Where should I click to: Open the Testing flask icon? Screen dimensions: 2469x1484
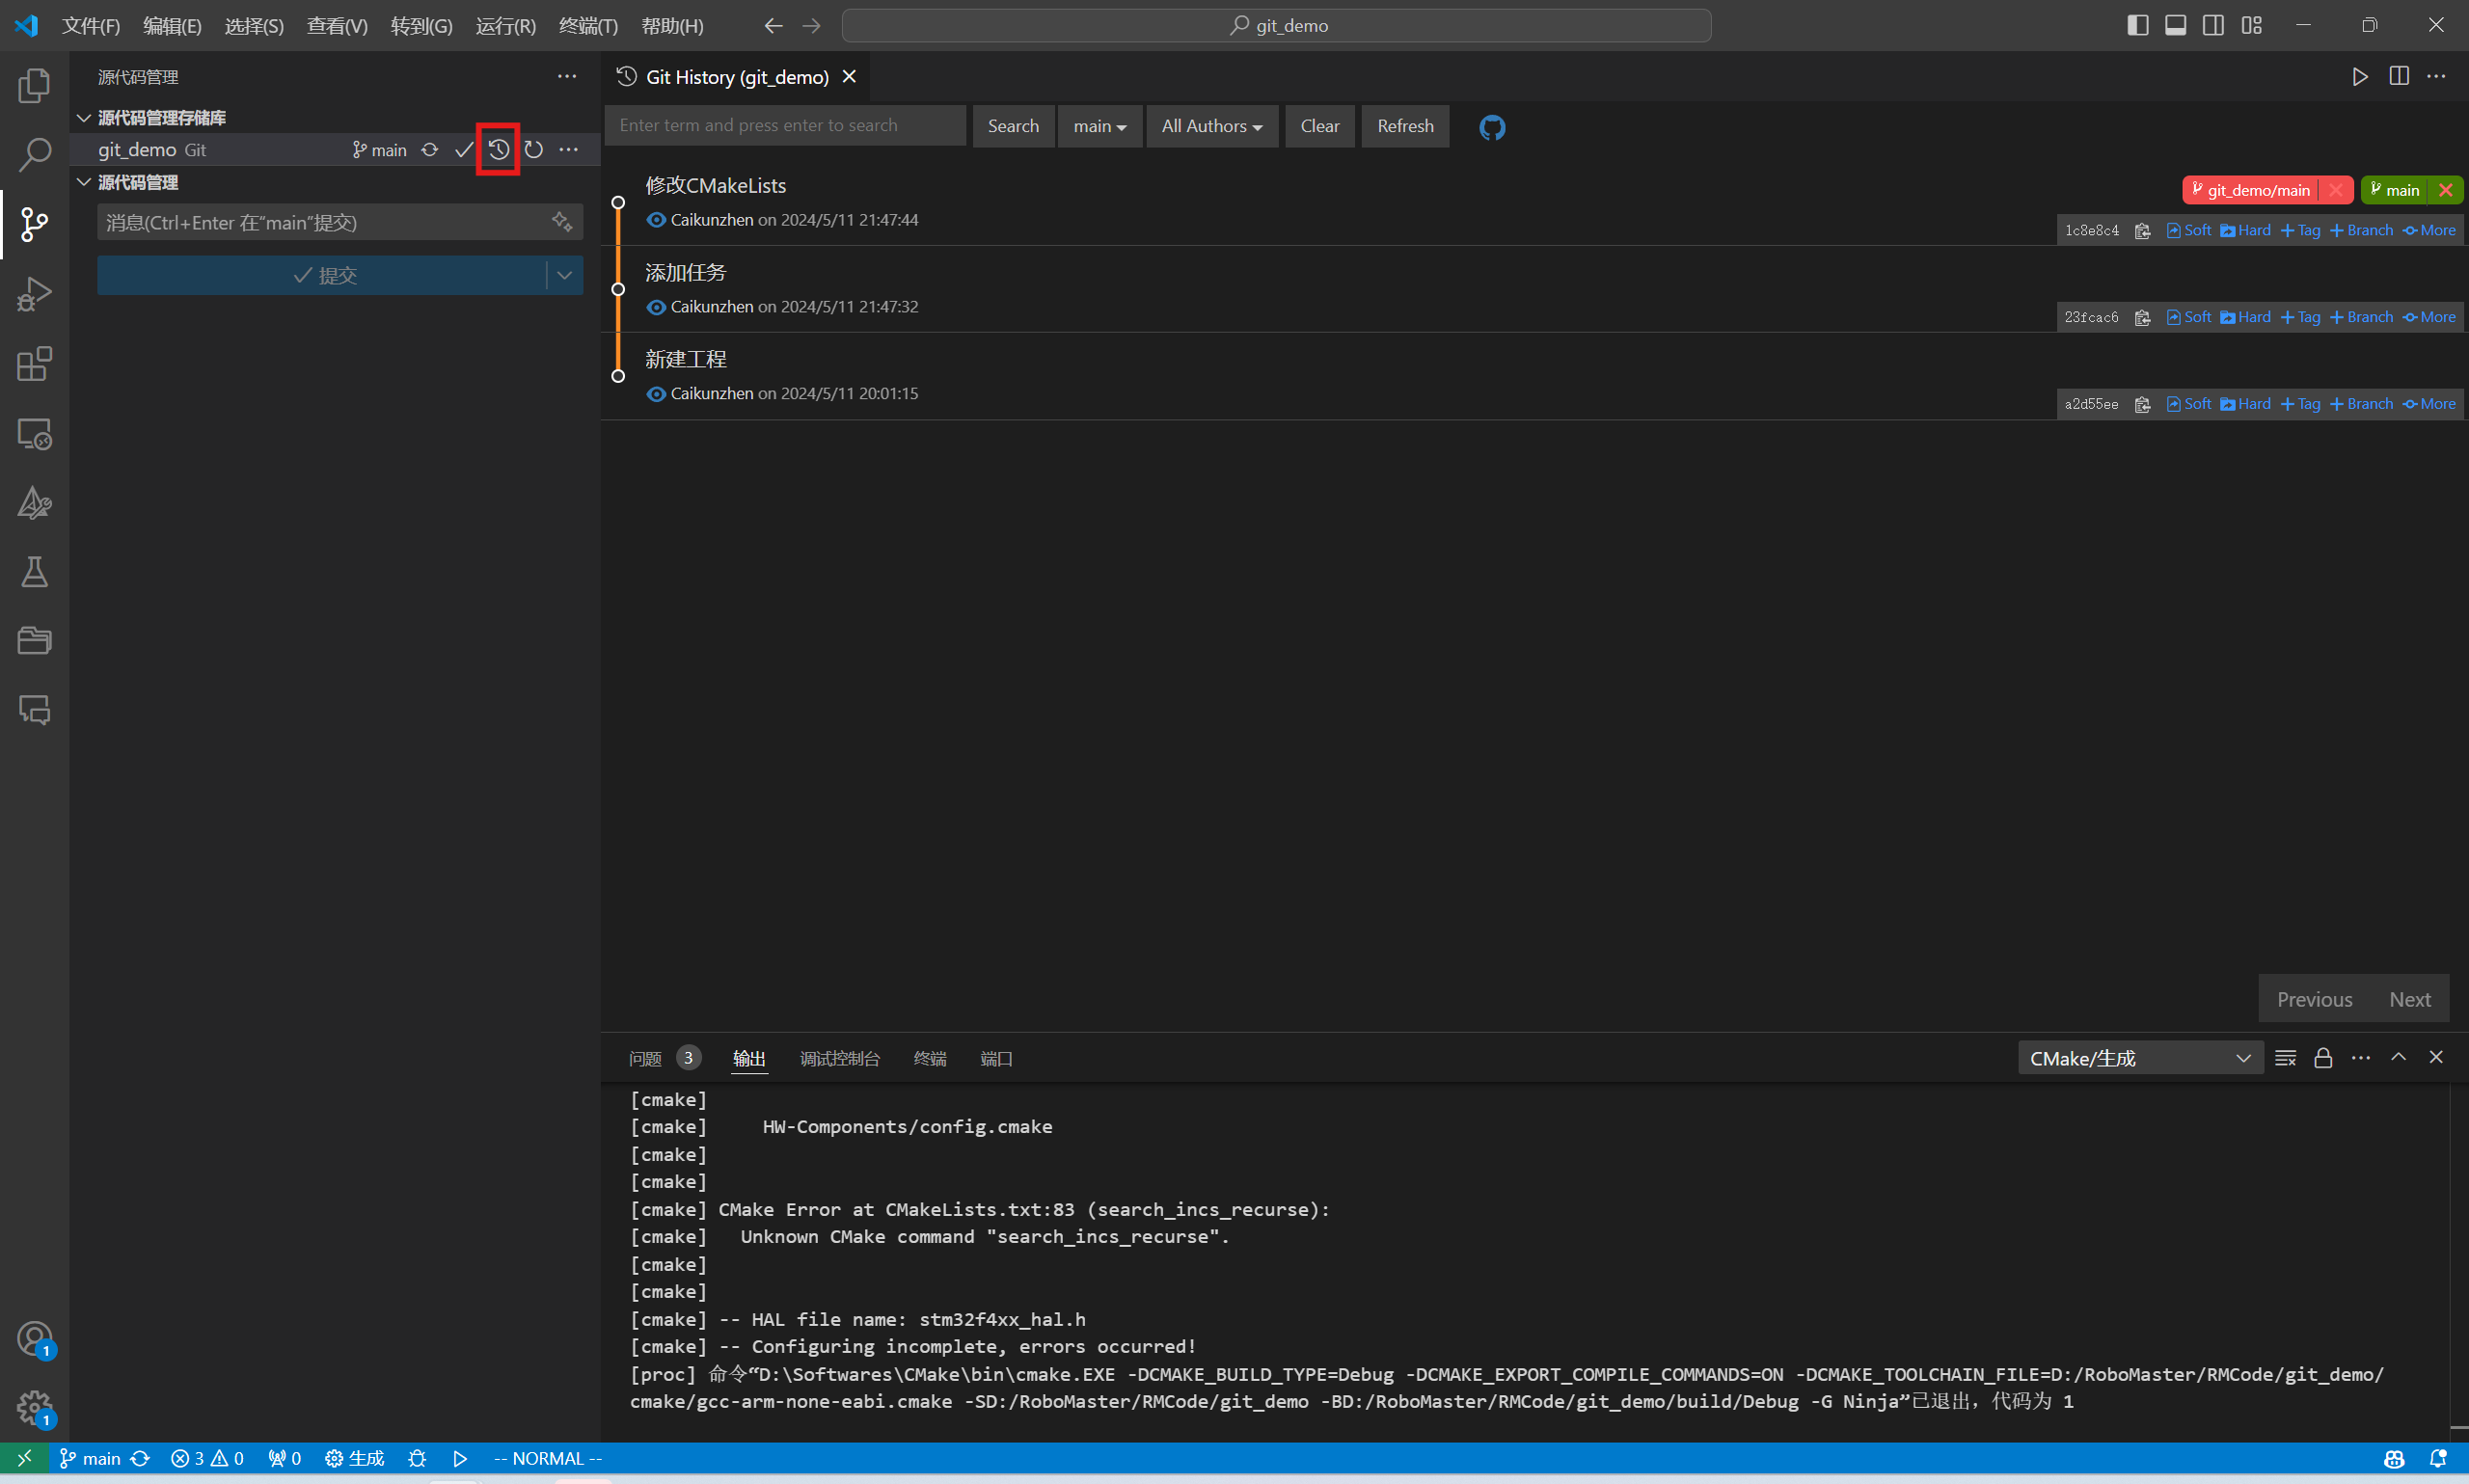pyautogui.click(x=34, y=572)
